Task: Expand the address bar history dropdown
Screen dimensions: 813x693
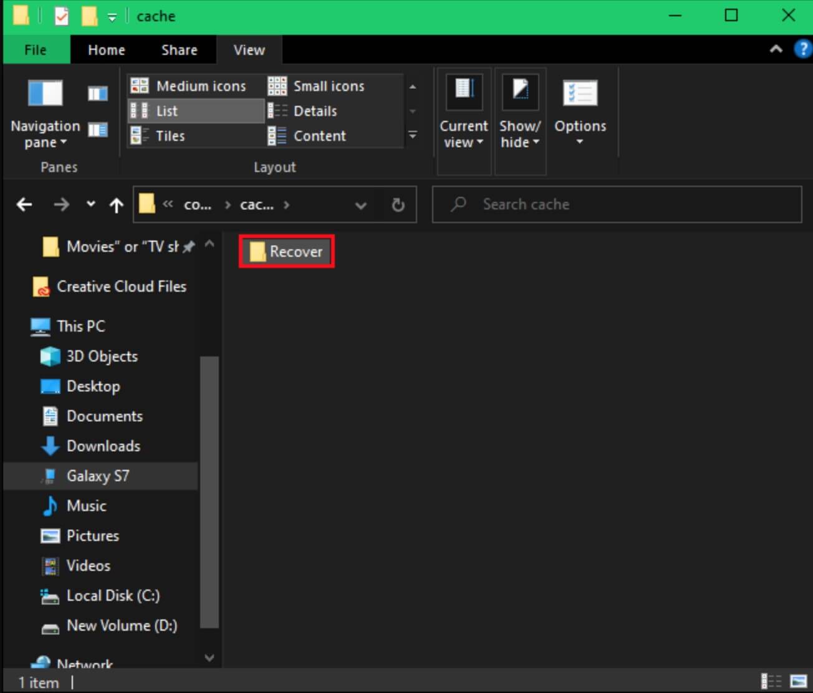Action: point(360,205)
